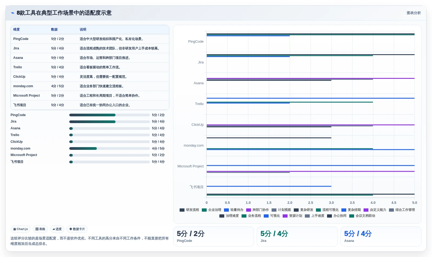Click the ClickUp progress bar

pos(110,142)
